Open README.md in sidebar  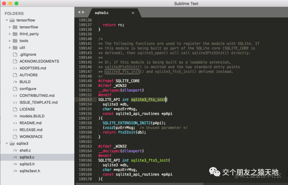(x=31, y=123)
